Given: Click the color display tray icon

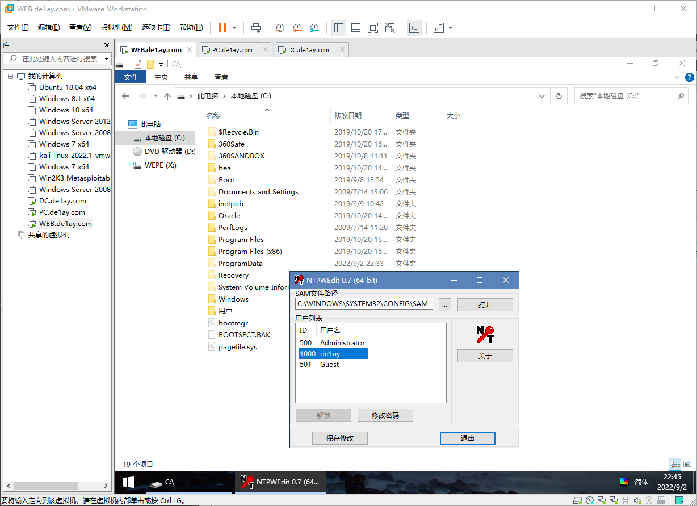Looking at the screenshot, I should 624,482.
